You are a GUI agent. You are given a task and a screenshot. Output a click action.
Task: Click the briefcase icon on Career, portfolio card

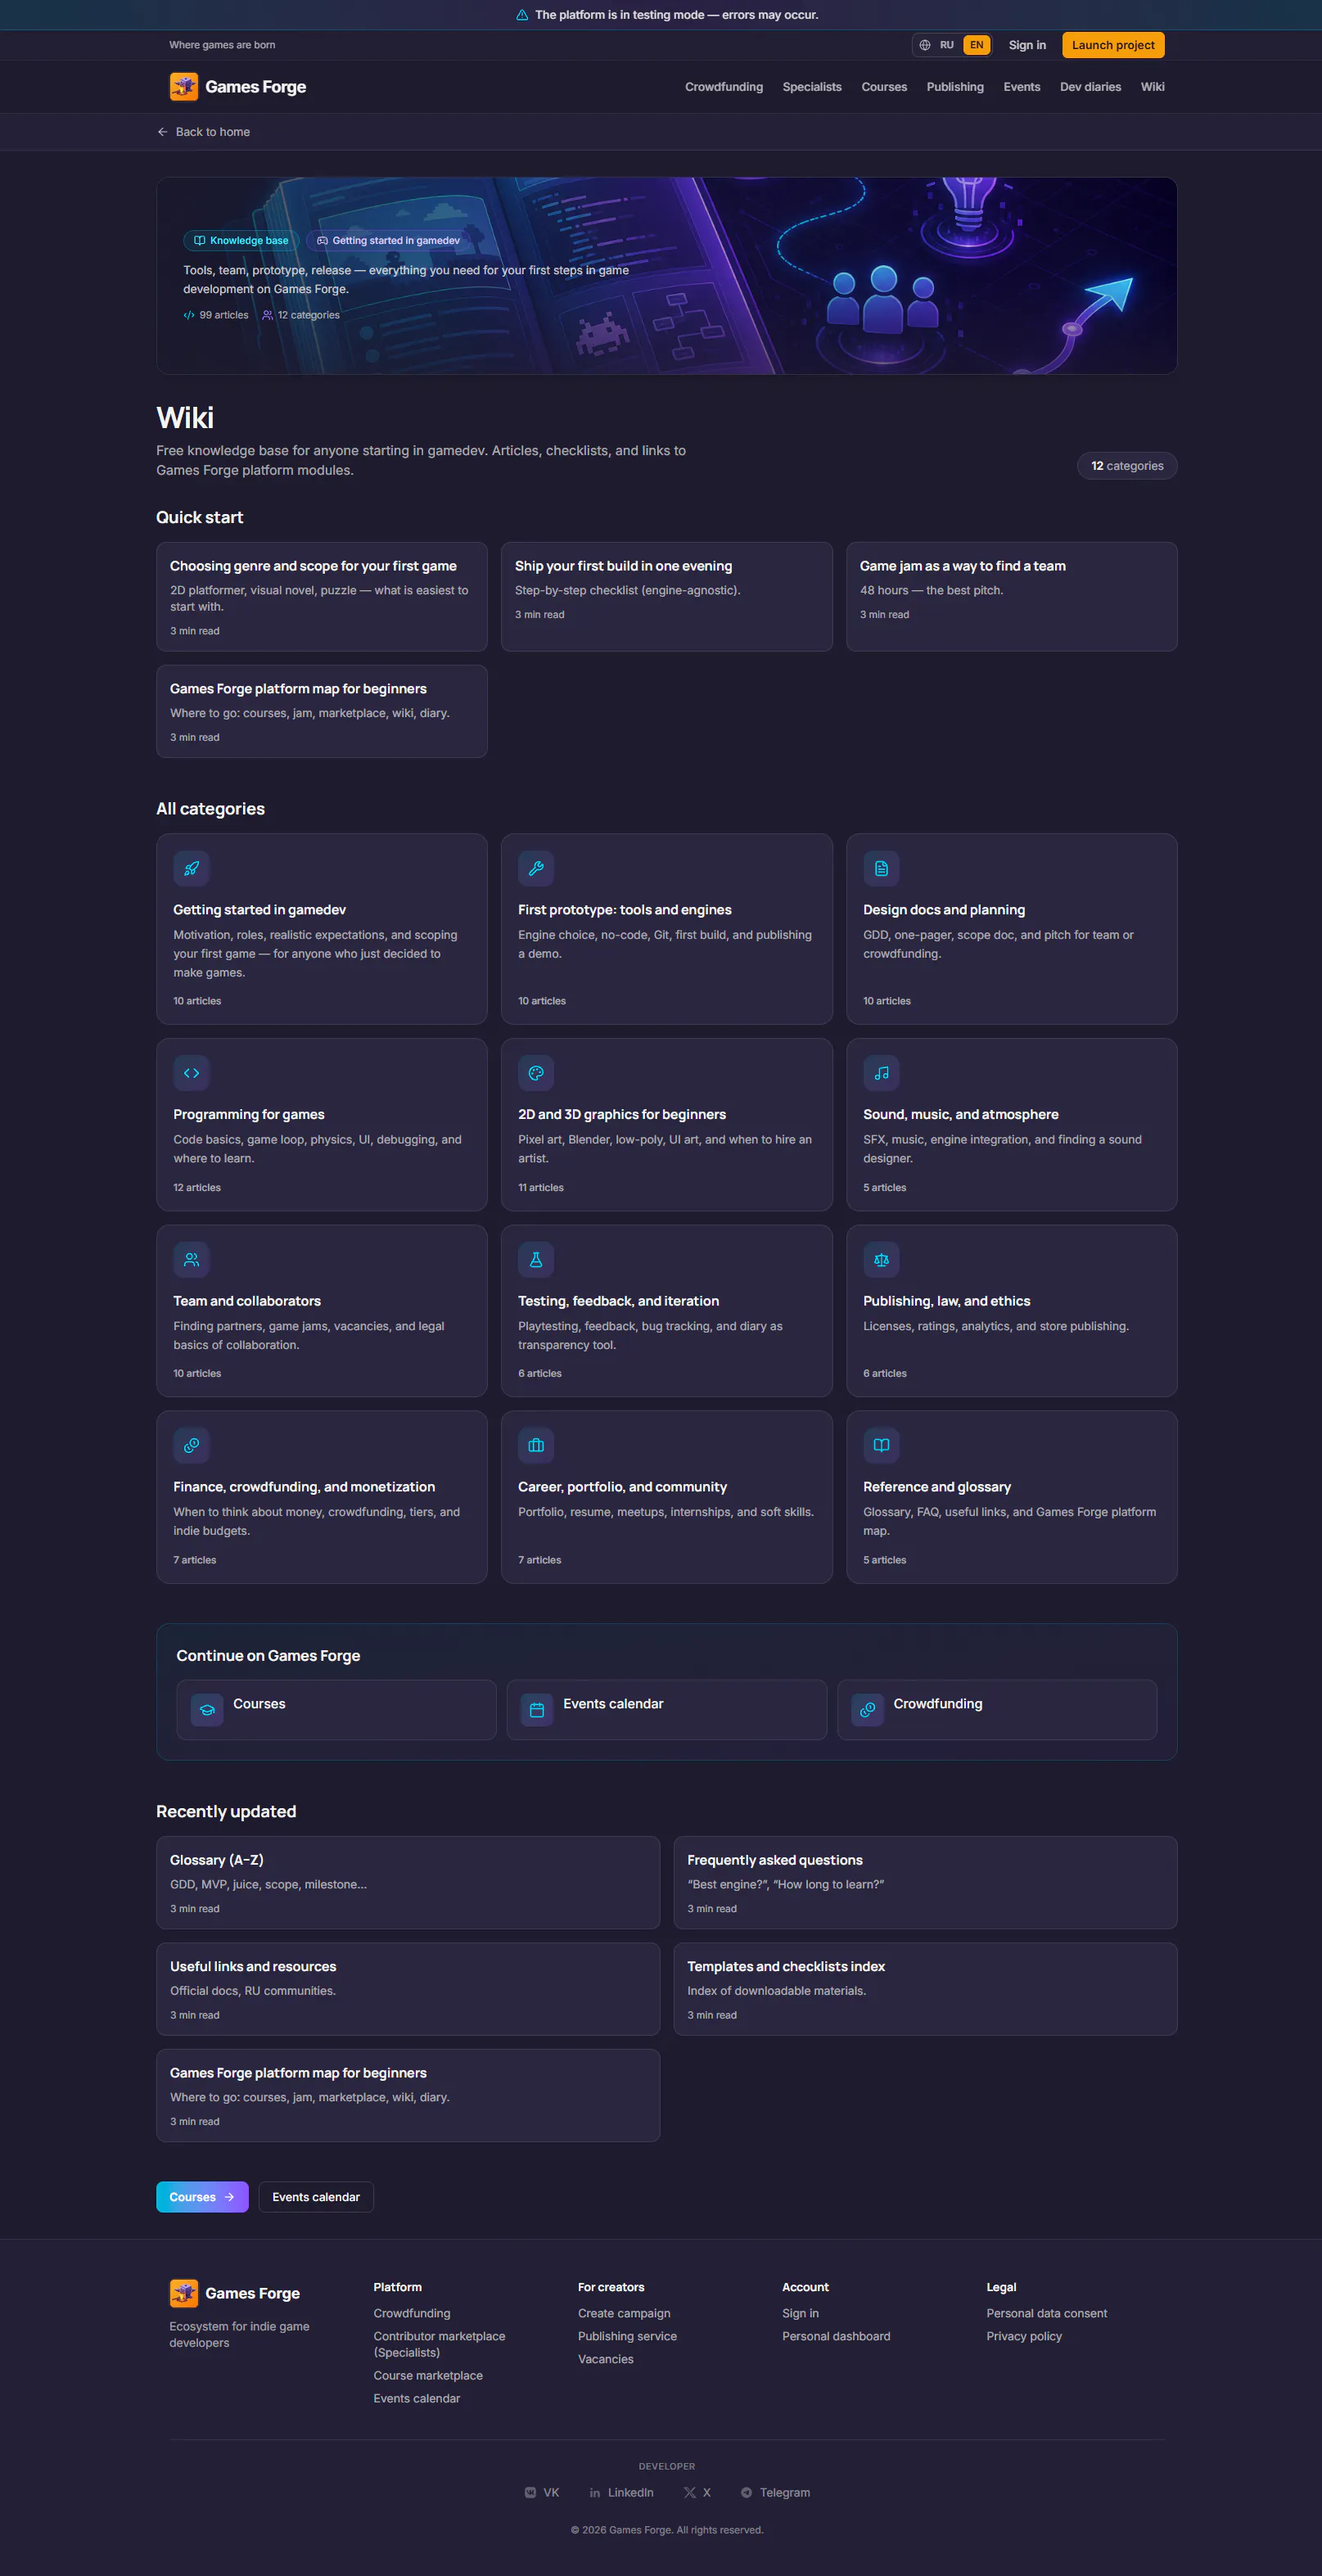tap(536, 1446)
